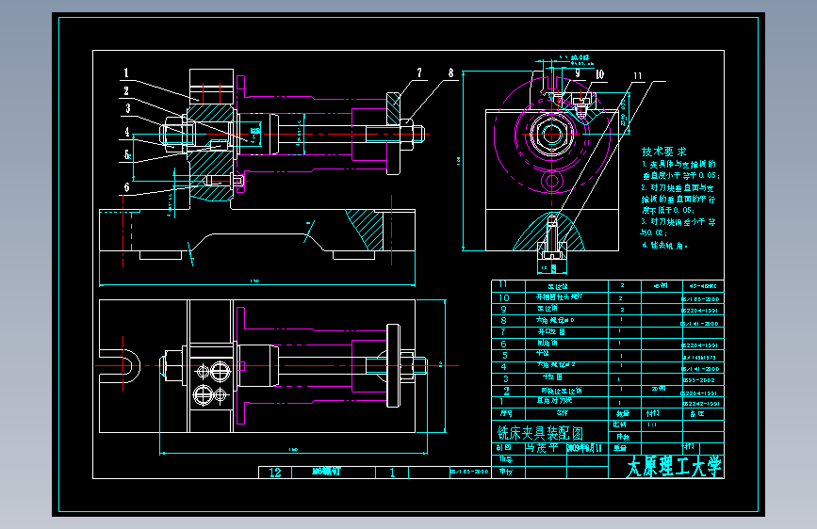
Task: Select the designer name 马茂平
Action: tap(541, 448)
